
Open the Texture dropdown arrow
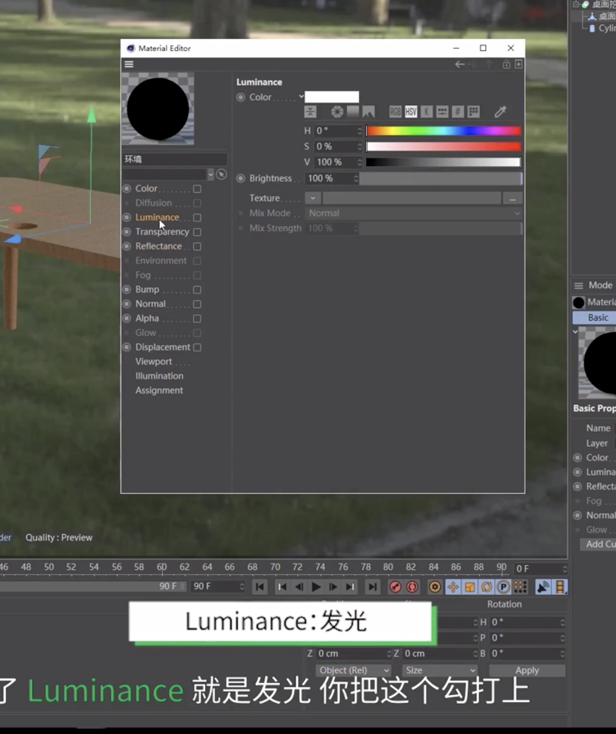(312, 198)
